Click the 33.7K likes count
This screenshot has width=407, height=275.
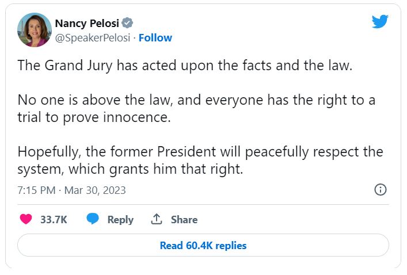[x=54, y=219]
